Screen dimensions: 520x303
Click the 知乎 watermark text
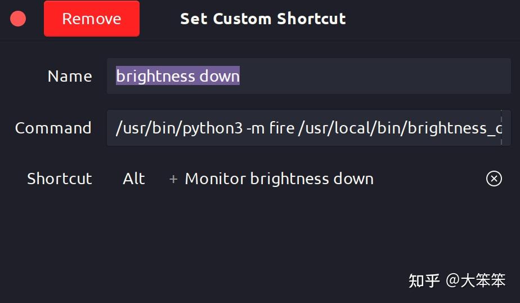click(x=424, y=280)
